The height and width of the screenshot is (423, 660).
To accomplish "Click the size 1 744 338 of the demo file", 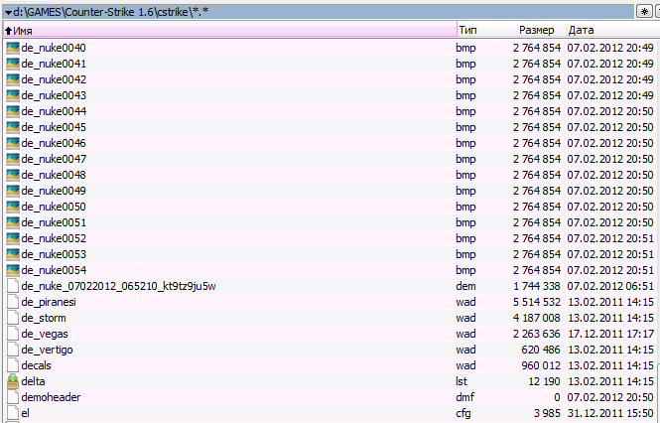I will click(x=537, y=286).
